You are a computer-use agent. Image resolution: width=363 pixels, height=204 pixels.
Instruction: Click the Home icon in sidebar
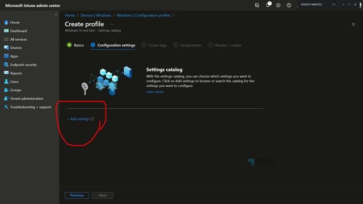(x=6, y=23)
